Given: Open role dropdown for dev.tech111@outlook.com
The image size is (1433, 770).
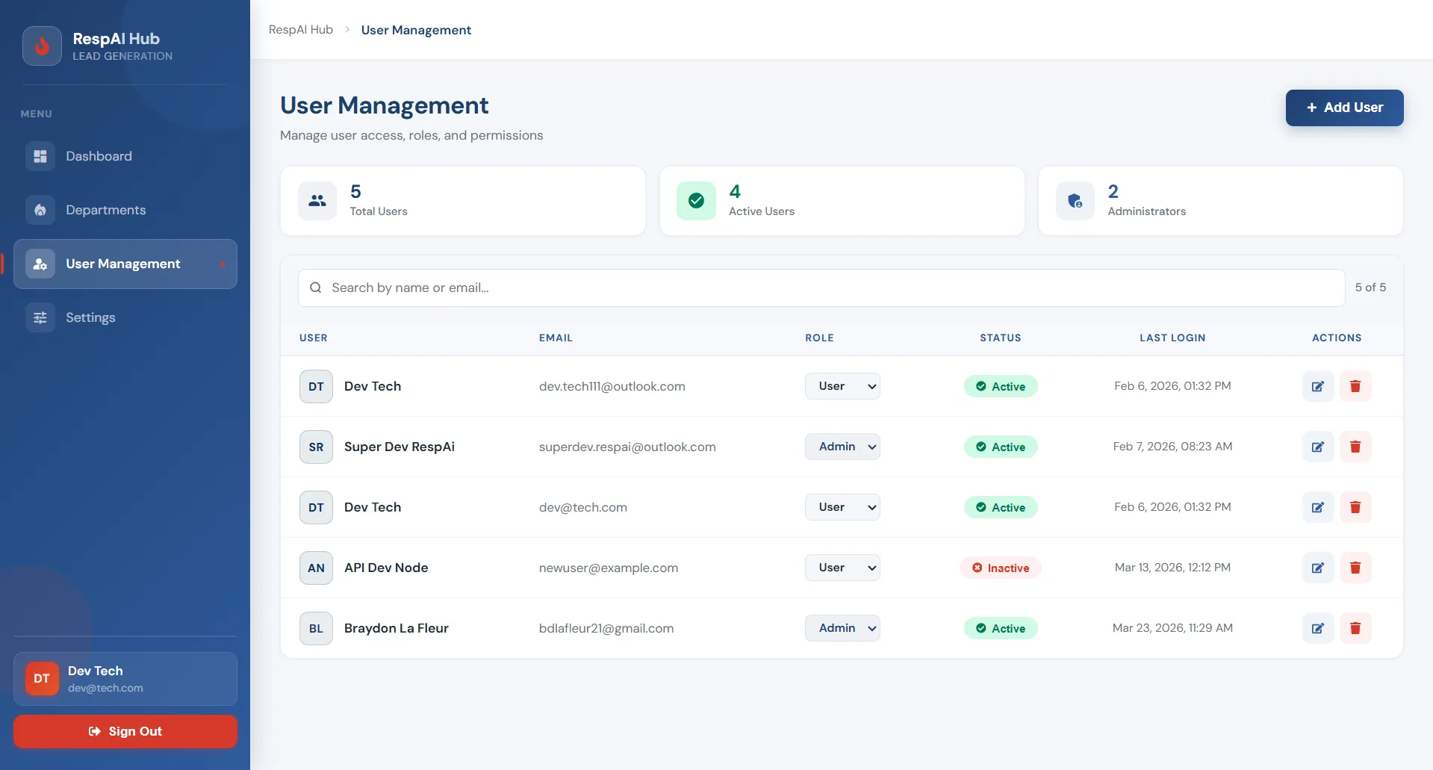Looking at the screenshot, I should (842, 386).
